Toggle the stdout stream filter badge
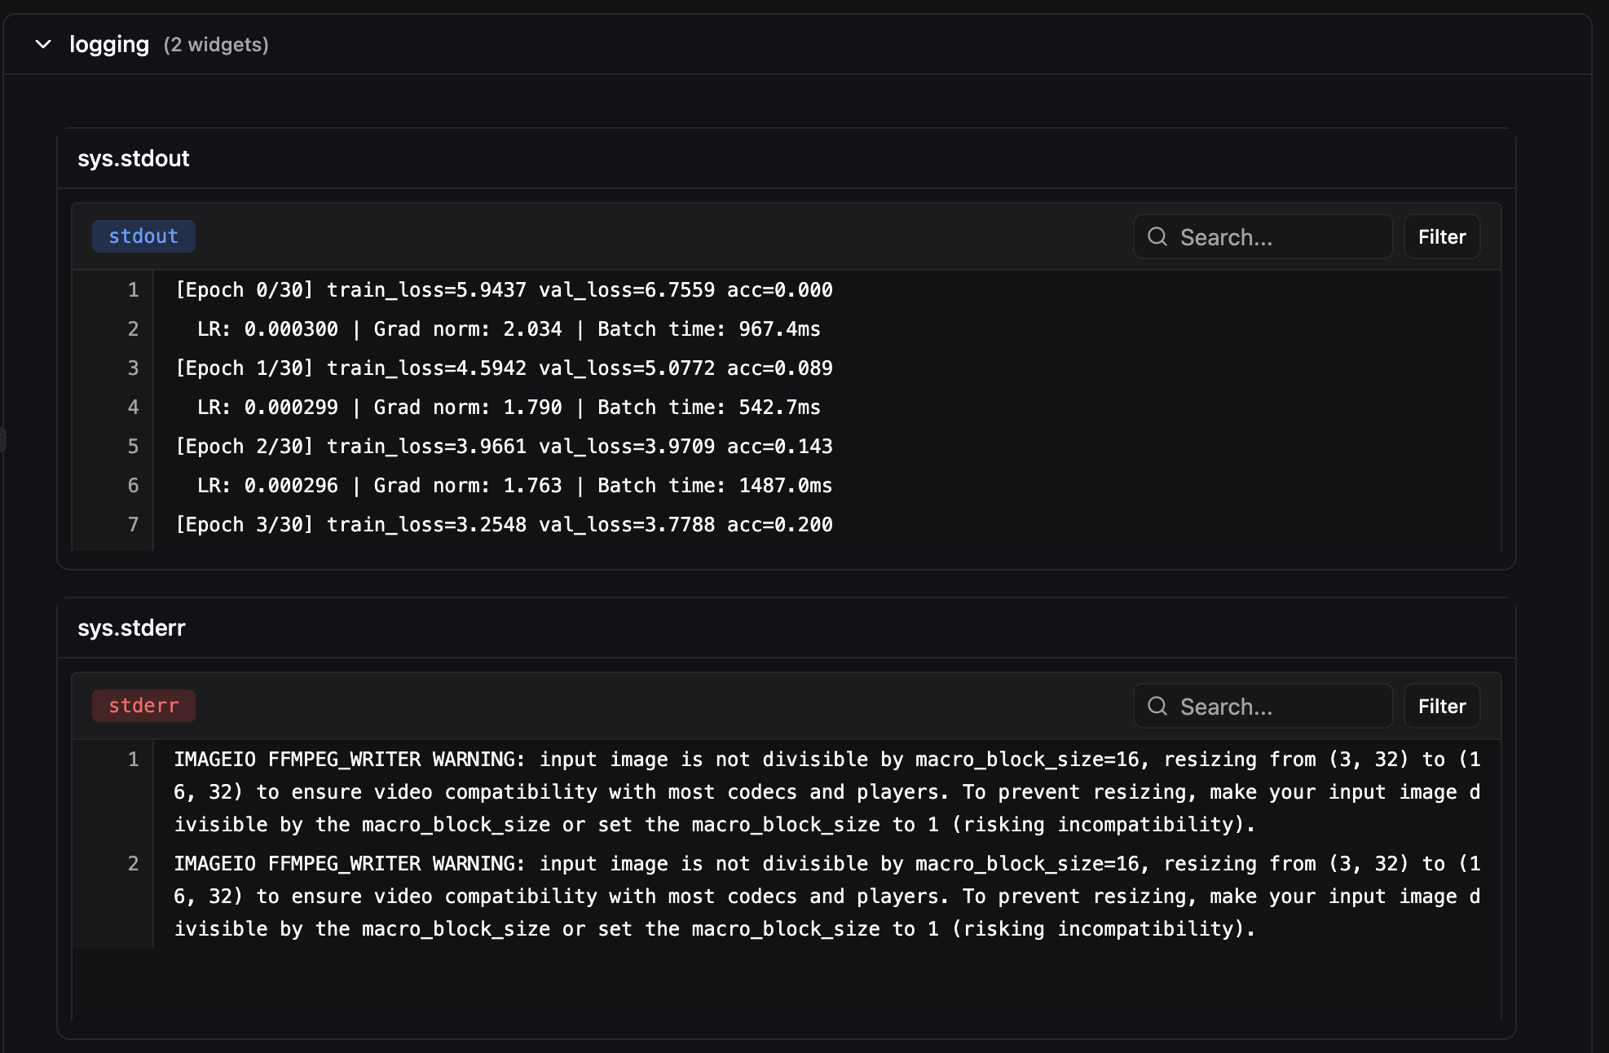Viewport: 1609px width, 1053px height. coord(143,236)
